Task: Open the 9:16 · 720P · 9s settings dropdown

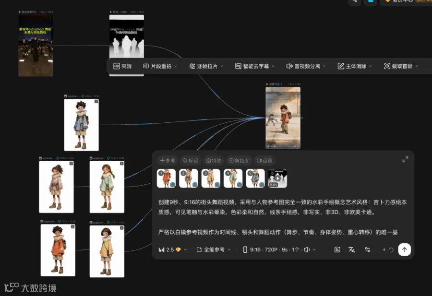Action: 279,250
